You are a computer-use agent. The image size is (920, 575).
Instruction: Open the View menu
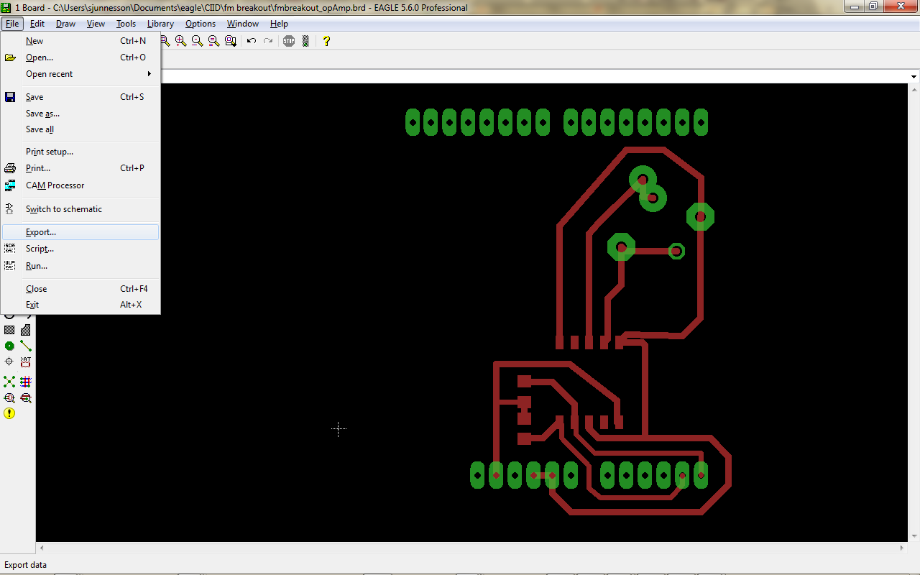tap(96, 24)
